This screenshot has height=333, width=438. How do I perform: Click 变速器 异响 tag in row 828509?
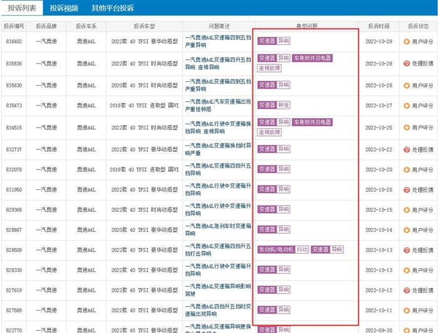tap(327, 250)
